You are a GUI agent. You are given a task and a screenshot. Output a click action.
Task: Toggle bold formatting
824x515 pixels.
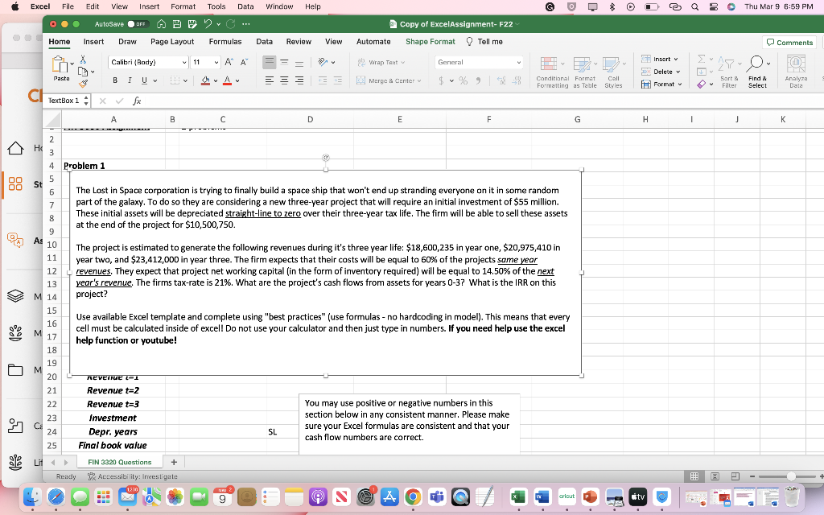point(114,79)
